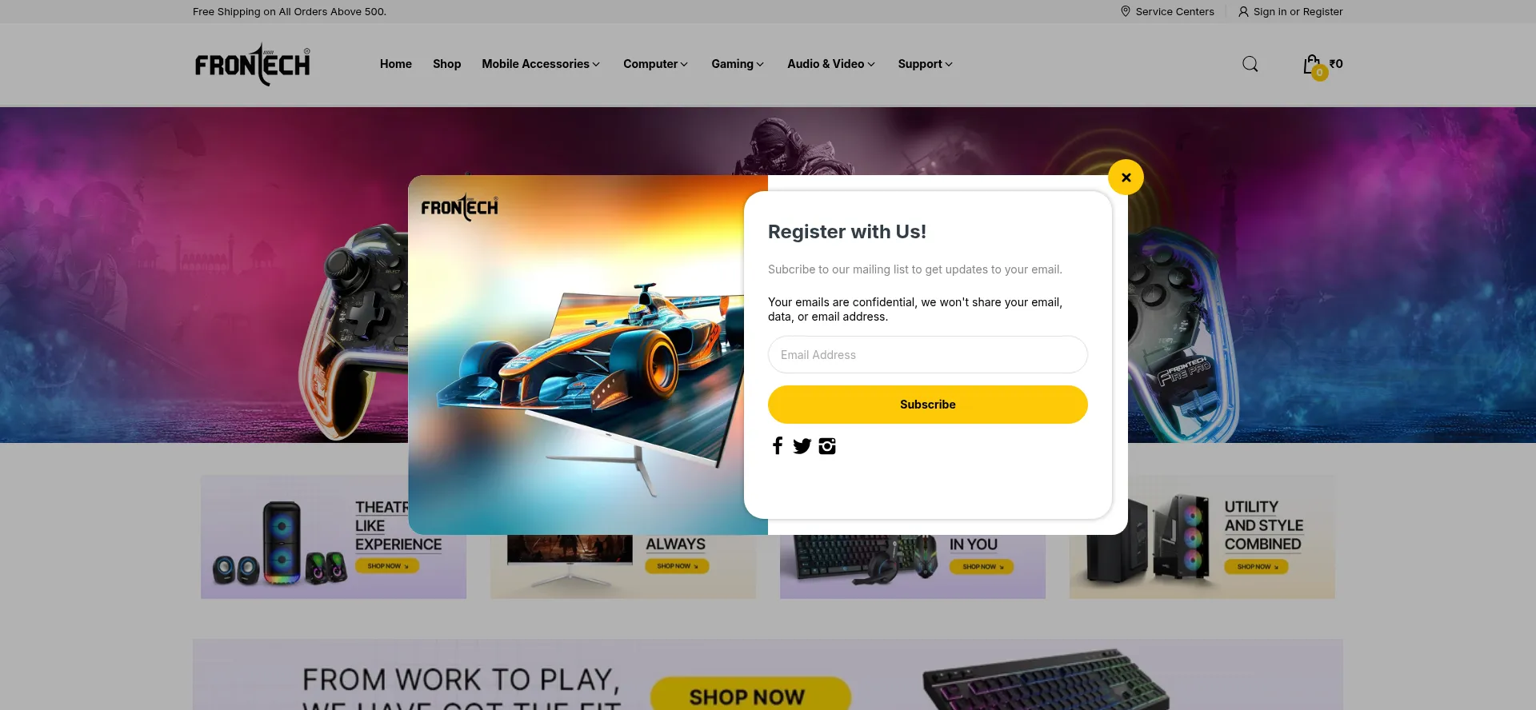Viewport: 1536px width, 710px height.
Task: Click the Frontech logo in header
Action: [253, 65]
